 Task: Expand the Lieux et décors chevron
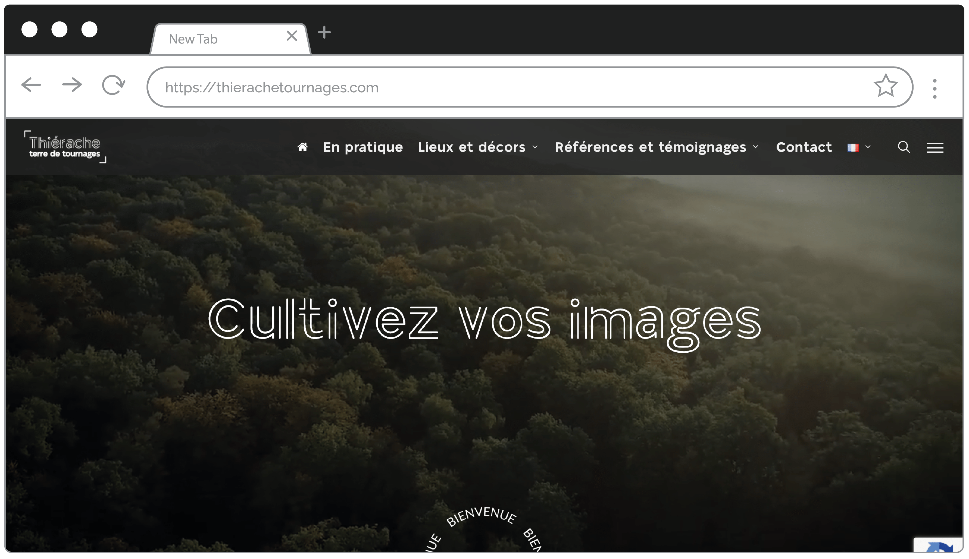(x=535, y=147)
